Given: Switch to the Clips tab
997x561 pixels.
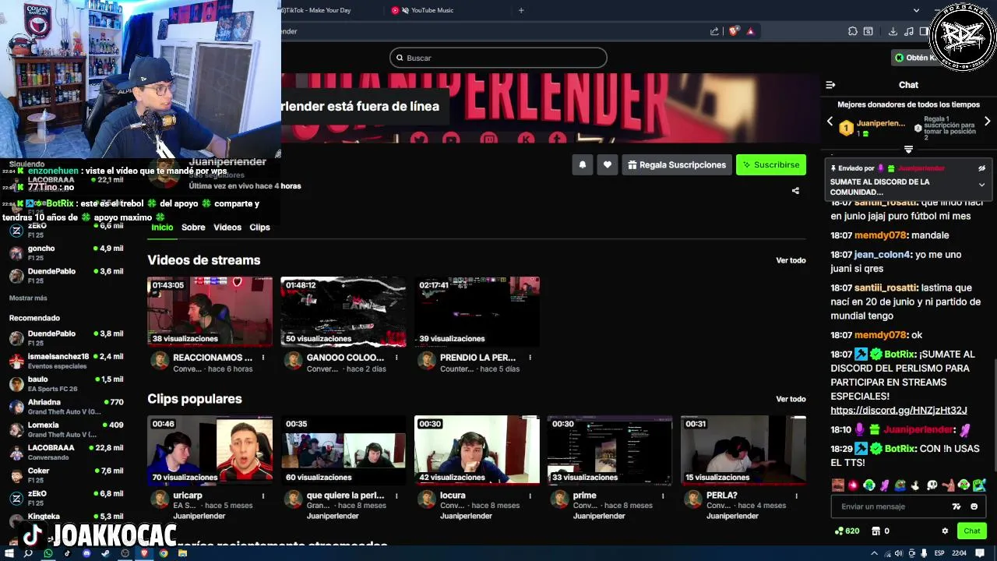Looking at the screenshot, I should click(x=259, y=228).
